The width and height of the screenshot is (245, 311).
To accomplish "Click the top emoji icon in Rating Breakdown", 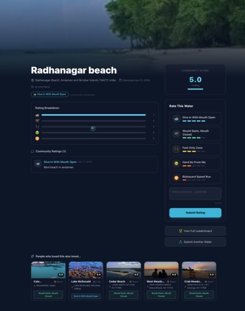I will (37, 115).
